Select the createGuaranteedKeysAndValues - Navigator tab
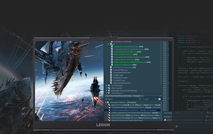 click(x=124, y=96)
